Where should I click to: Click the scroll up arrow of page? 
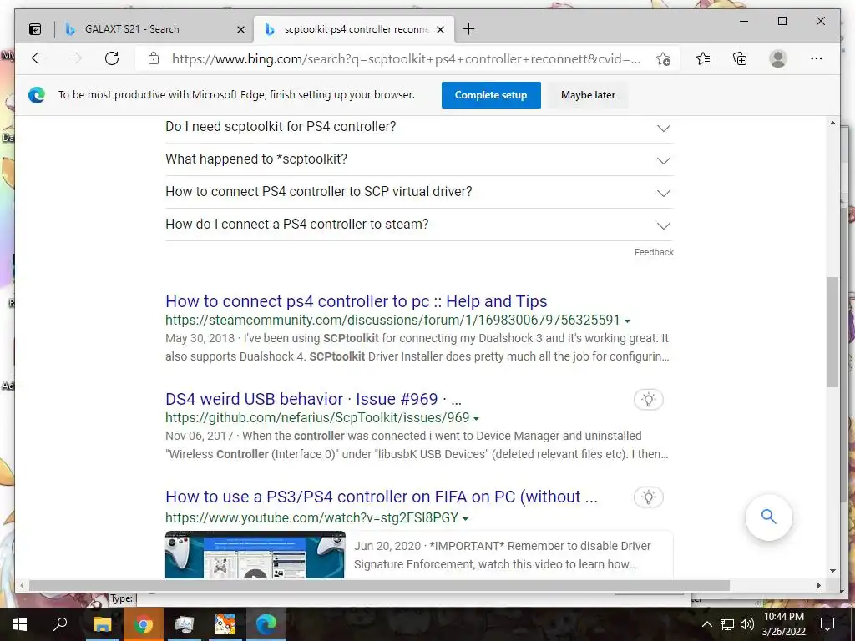click(832, 124)
